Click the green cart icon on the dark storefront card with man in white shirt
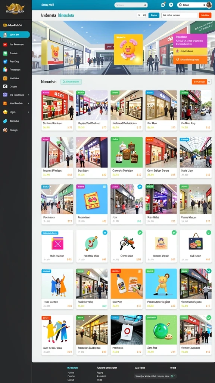 [x=209, y=271]
